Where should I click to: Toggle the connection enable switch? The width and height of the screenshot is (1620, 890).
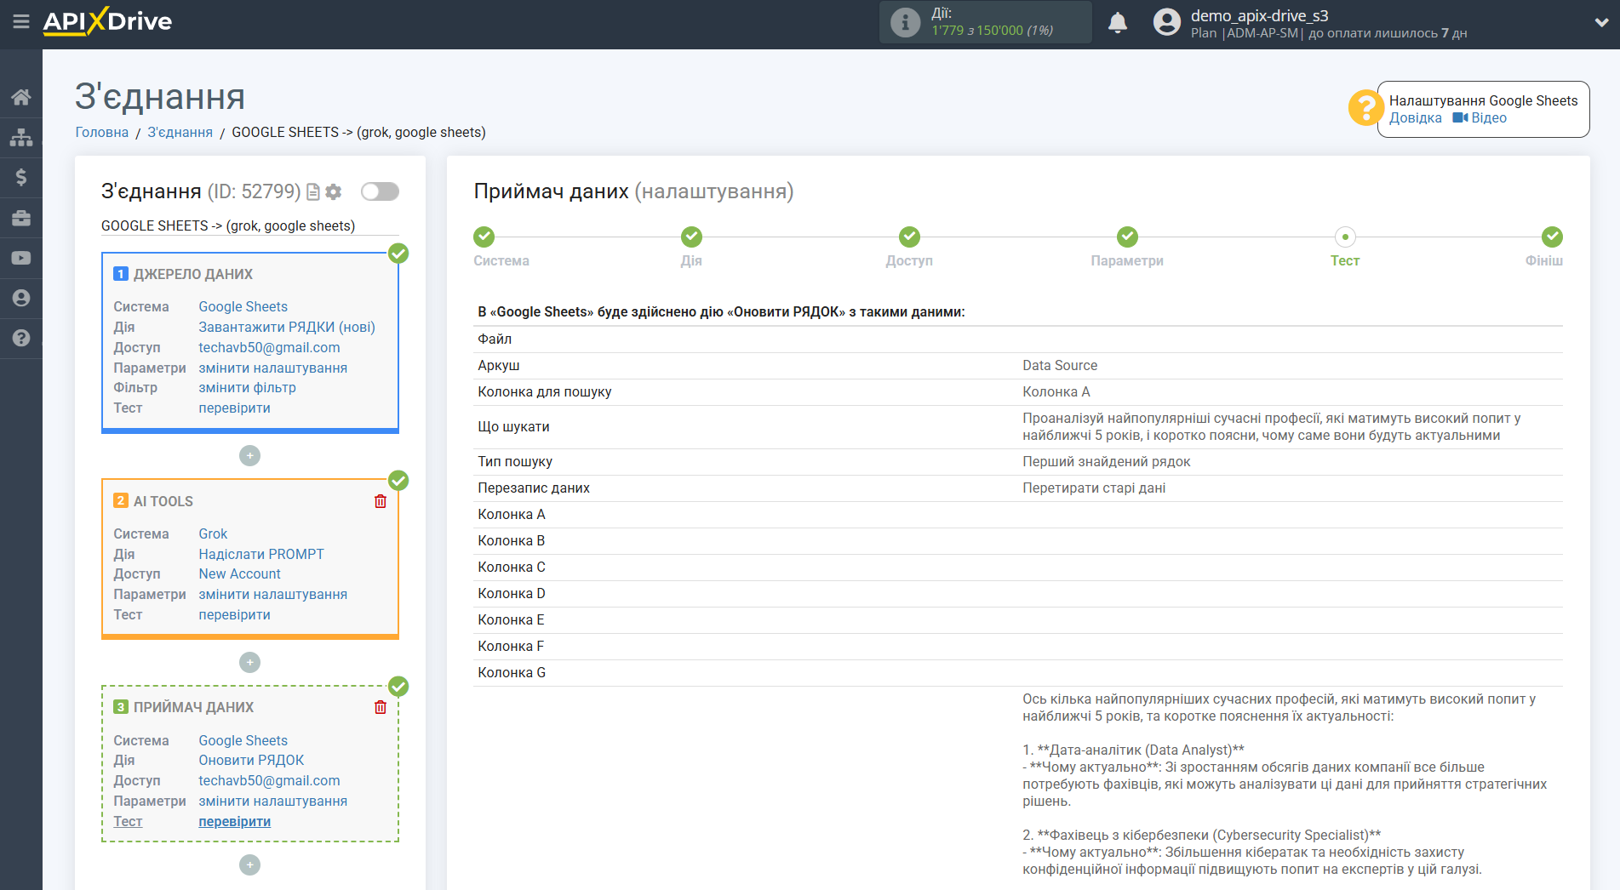point(380,191)
